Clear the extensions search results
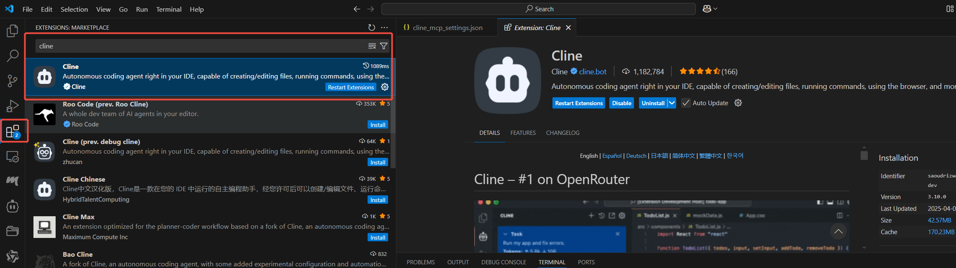This screenshot has height=268, width=956. click(x=372, y=46)
